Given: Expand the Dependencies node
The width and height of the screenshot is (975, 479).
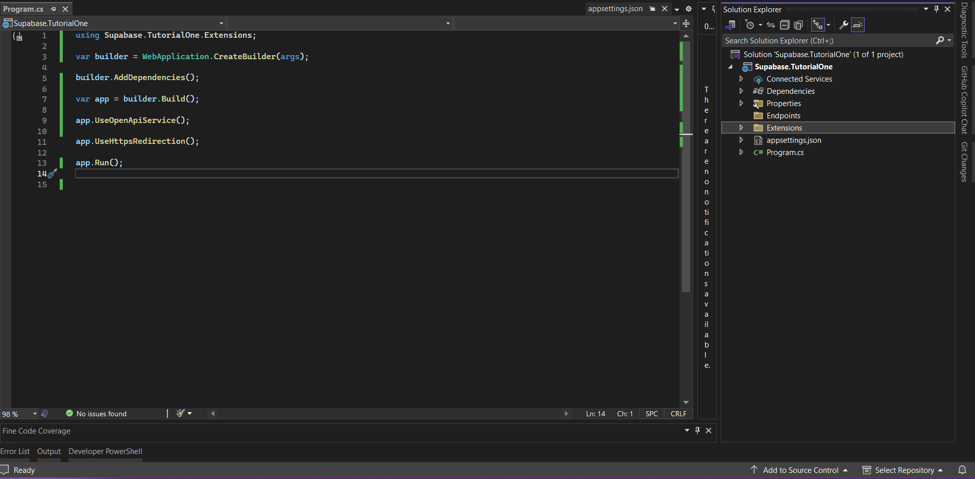Looking at the screenshot, I should pos(741,91).
